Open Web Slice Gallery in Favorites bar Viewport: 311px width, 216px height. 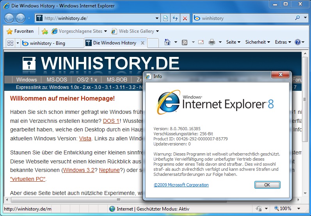[x=135, y=31]
